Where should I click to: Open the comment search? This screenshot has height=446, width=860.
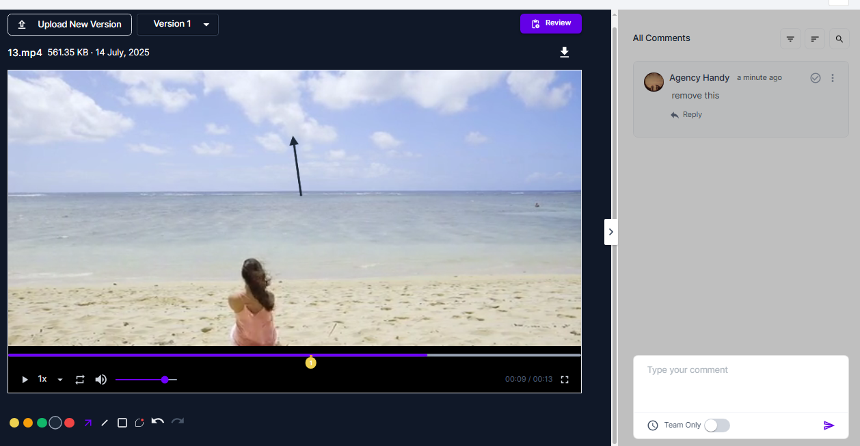pos(839,39)
